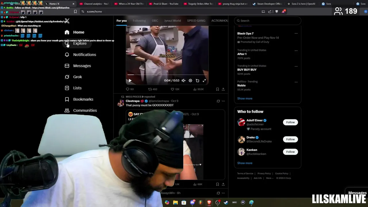Click the Notifications bell icon
368x207 pixels.
(x=67, y=55)
